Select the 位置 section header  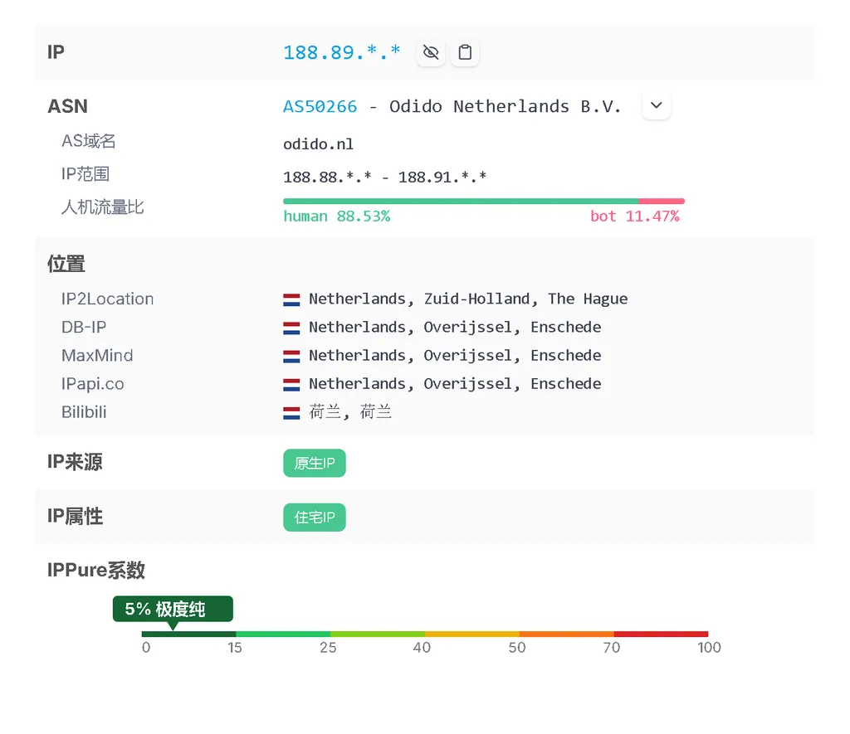click(x=66, y=263)
